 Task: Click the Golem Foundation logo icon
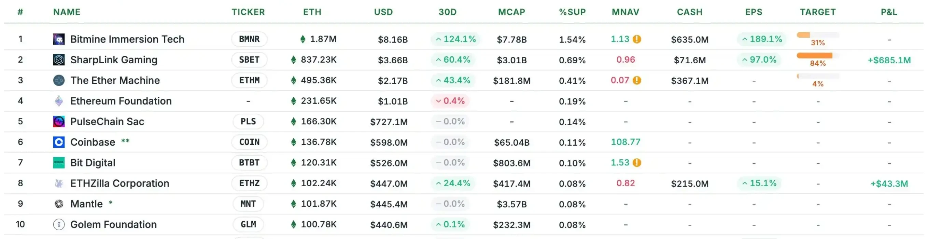click(x=59, y=225)
